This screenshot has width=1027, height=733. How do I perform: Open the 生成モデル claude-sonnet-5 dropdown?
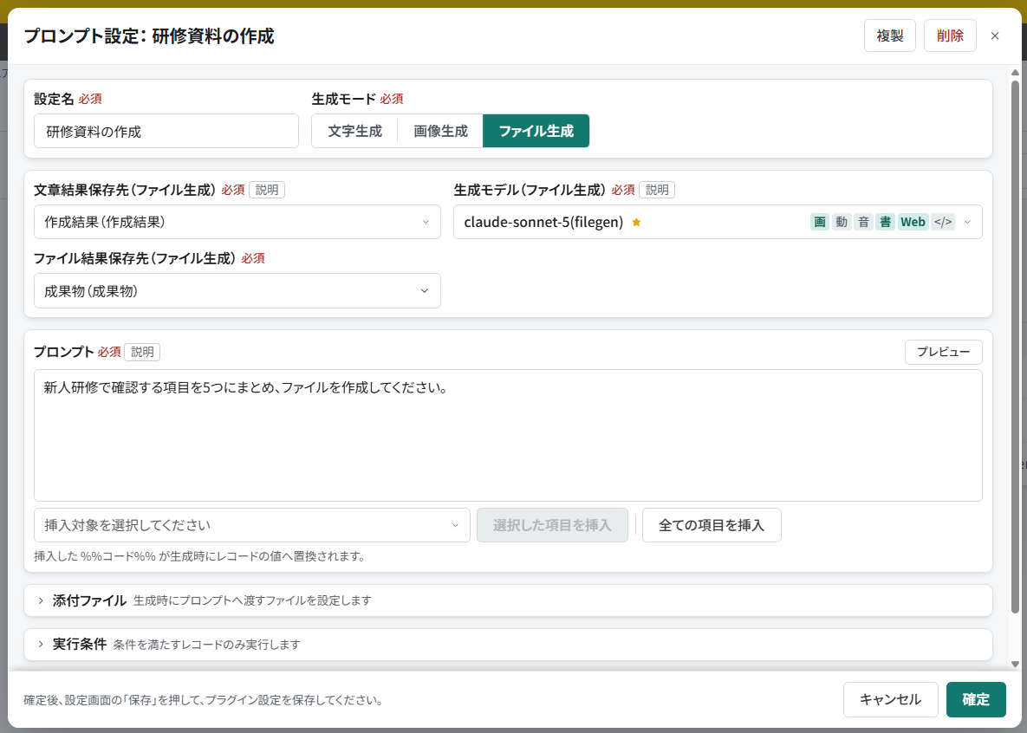(x=718, y=222)
